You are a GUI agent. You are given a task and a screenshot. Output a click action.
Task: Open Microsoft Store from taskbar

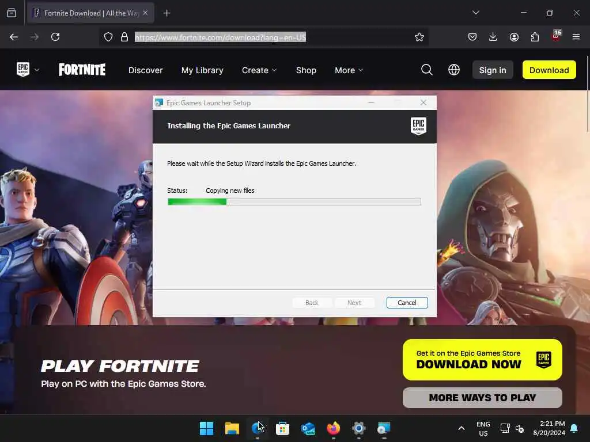(x=282, y=428)
